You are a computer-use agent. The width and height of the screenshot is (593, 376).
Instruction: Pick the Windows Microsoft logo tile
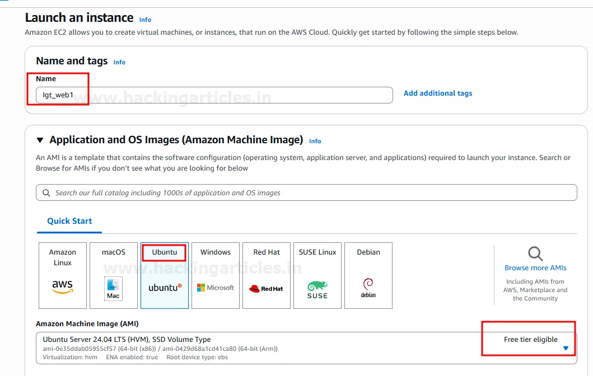pos(216,275)
